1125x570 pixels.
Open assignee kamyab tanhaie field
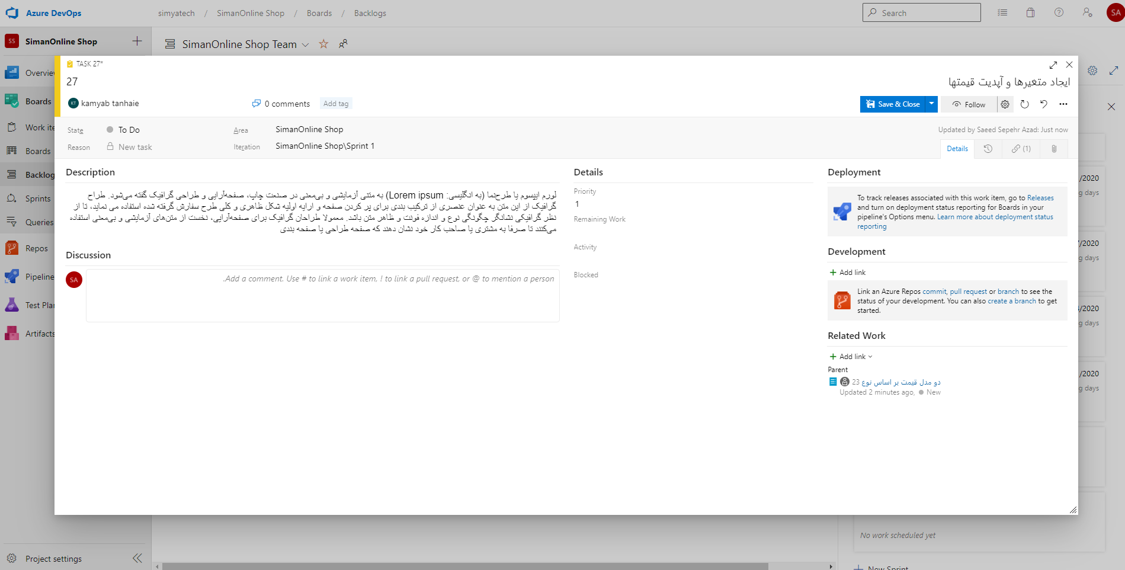tap(104, 103)
